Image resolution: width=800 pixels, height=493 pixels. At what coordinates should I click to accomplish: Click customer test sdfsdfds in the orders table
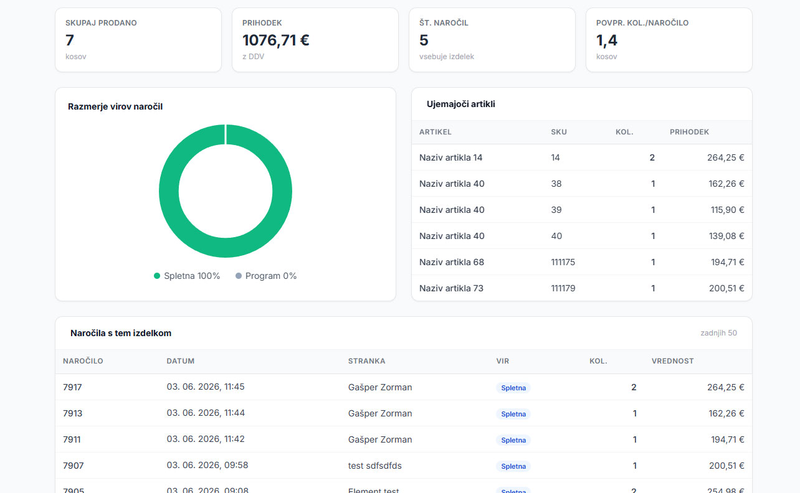(x=375, y=466)
